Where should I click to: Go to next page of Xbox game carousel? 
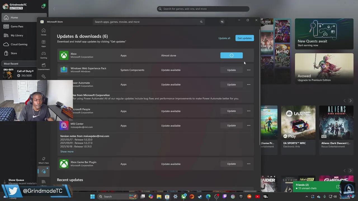coord(350,100)
